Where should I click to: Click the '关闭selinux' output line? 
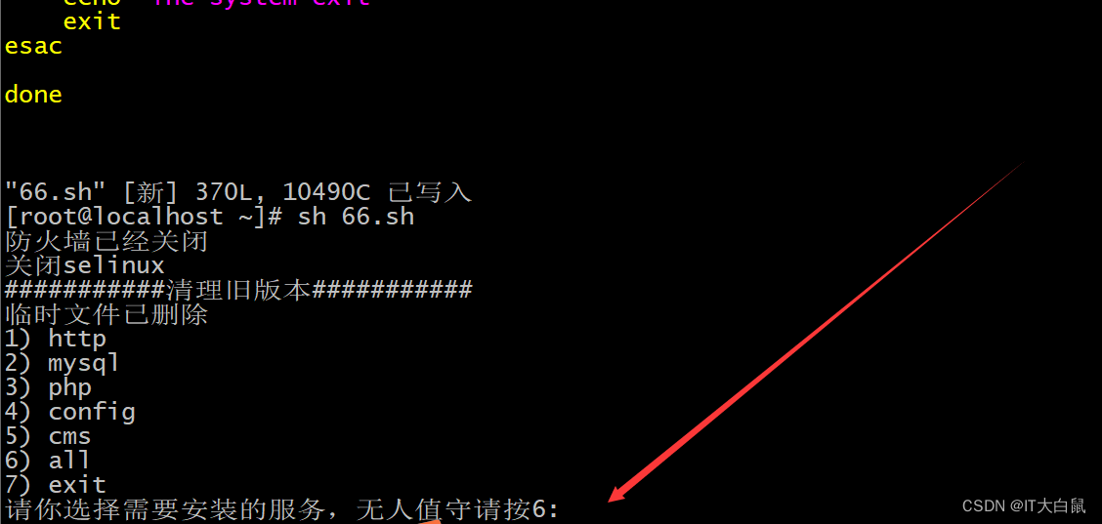85,265
